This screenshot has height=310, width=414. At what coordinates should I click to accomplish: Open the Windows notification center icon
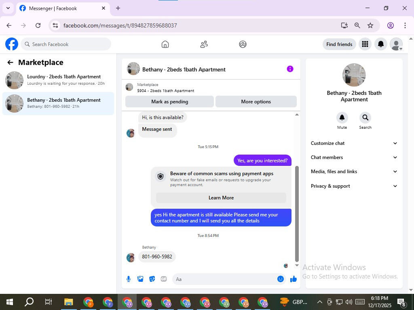401,302
